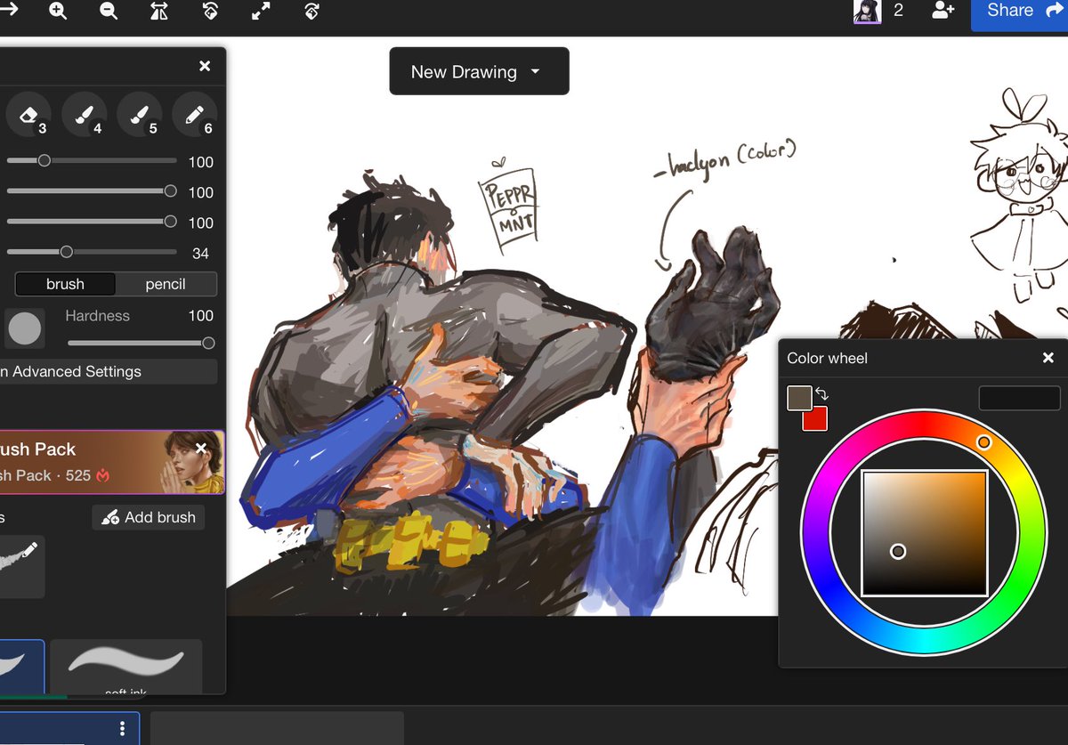This screenshot has width=1068, height=745.
Task: Flip the canvas view horizontally
Action: tap(159, 12)
